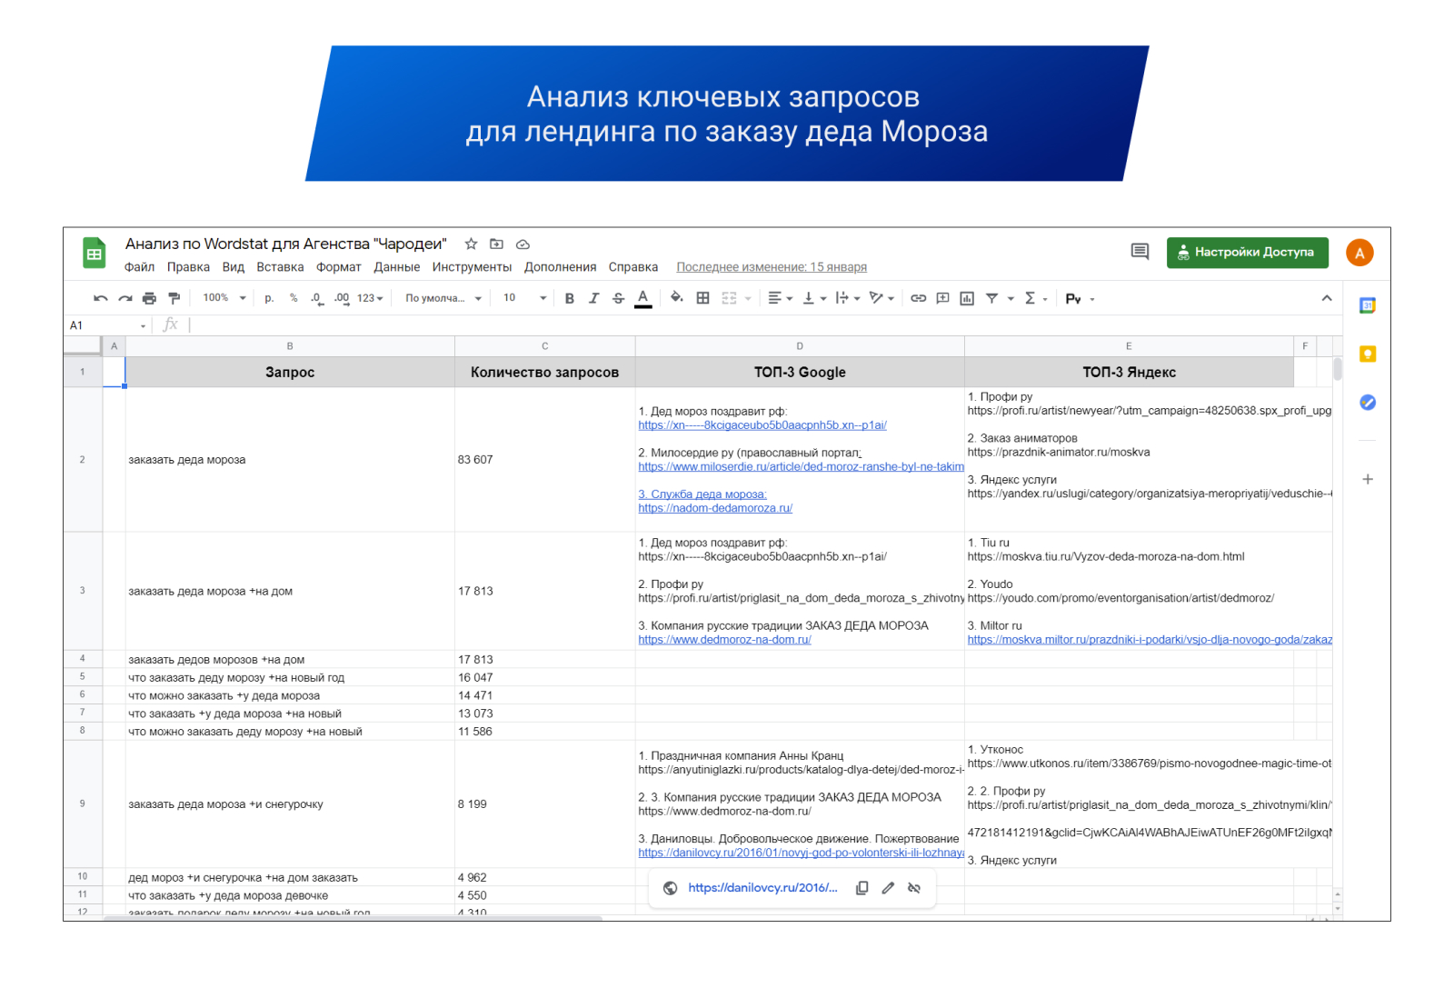This screenshot has height=988, width=1454.
Task: Click the create filter funnel icon
Action: (992, 298)
